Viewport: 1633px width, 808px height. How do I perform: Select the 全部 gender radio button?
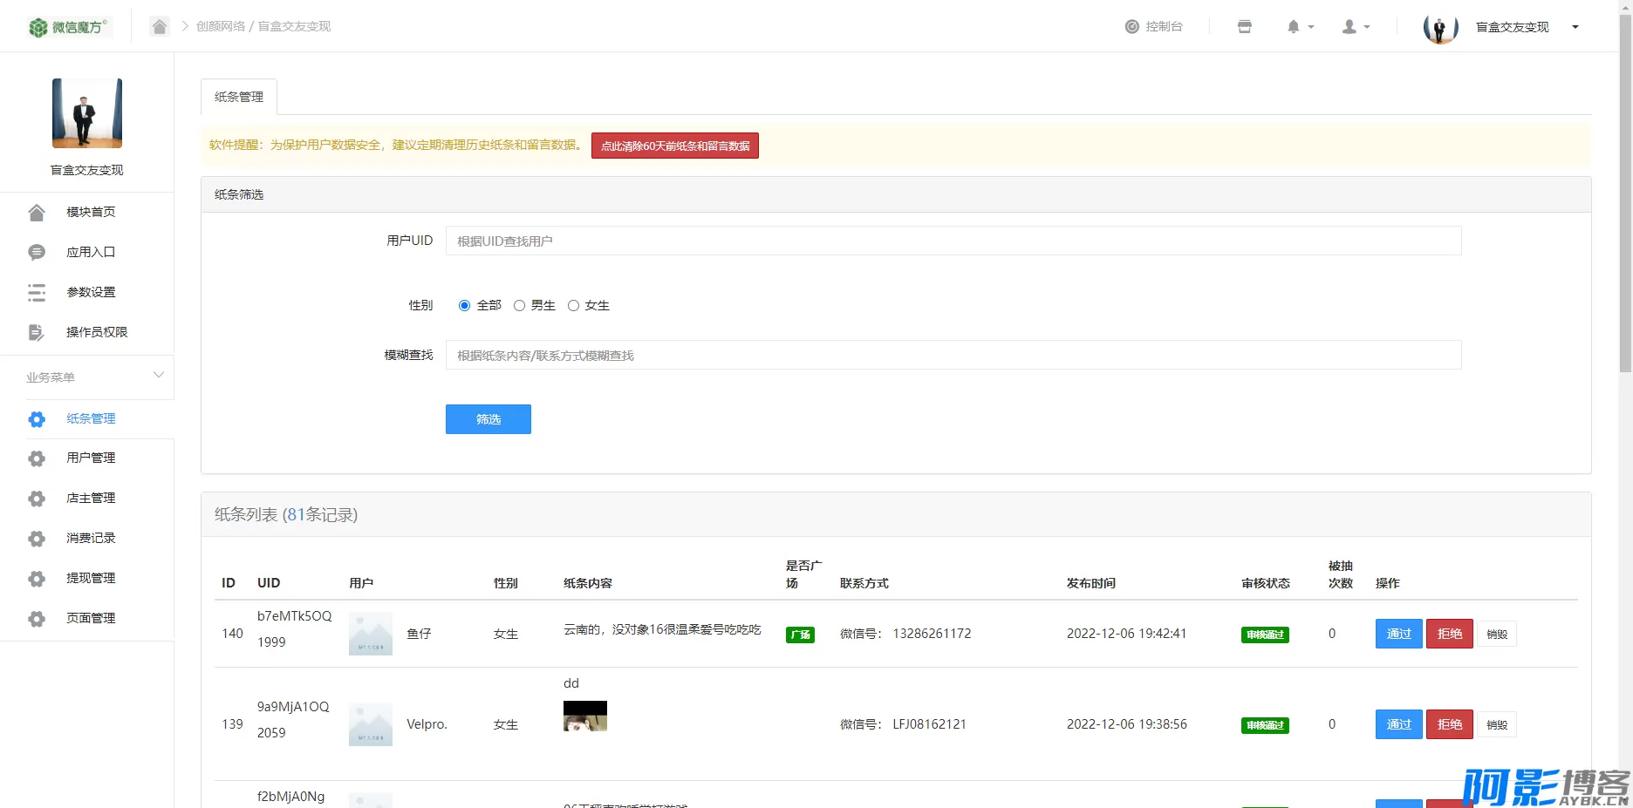pyautogui.click(x=464, y=305)
